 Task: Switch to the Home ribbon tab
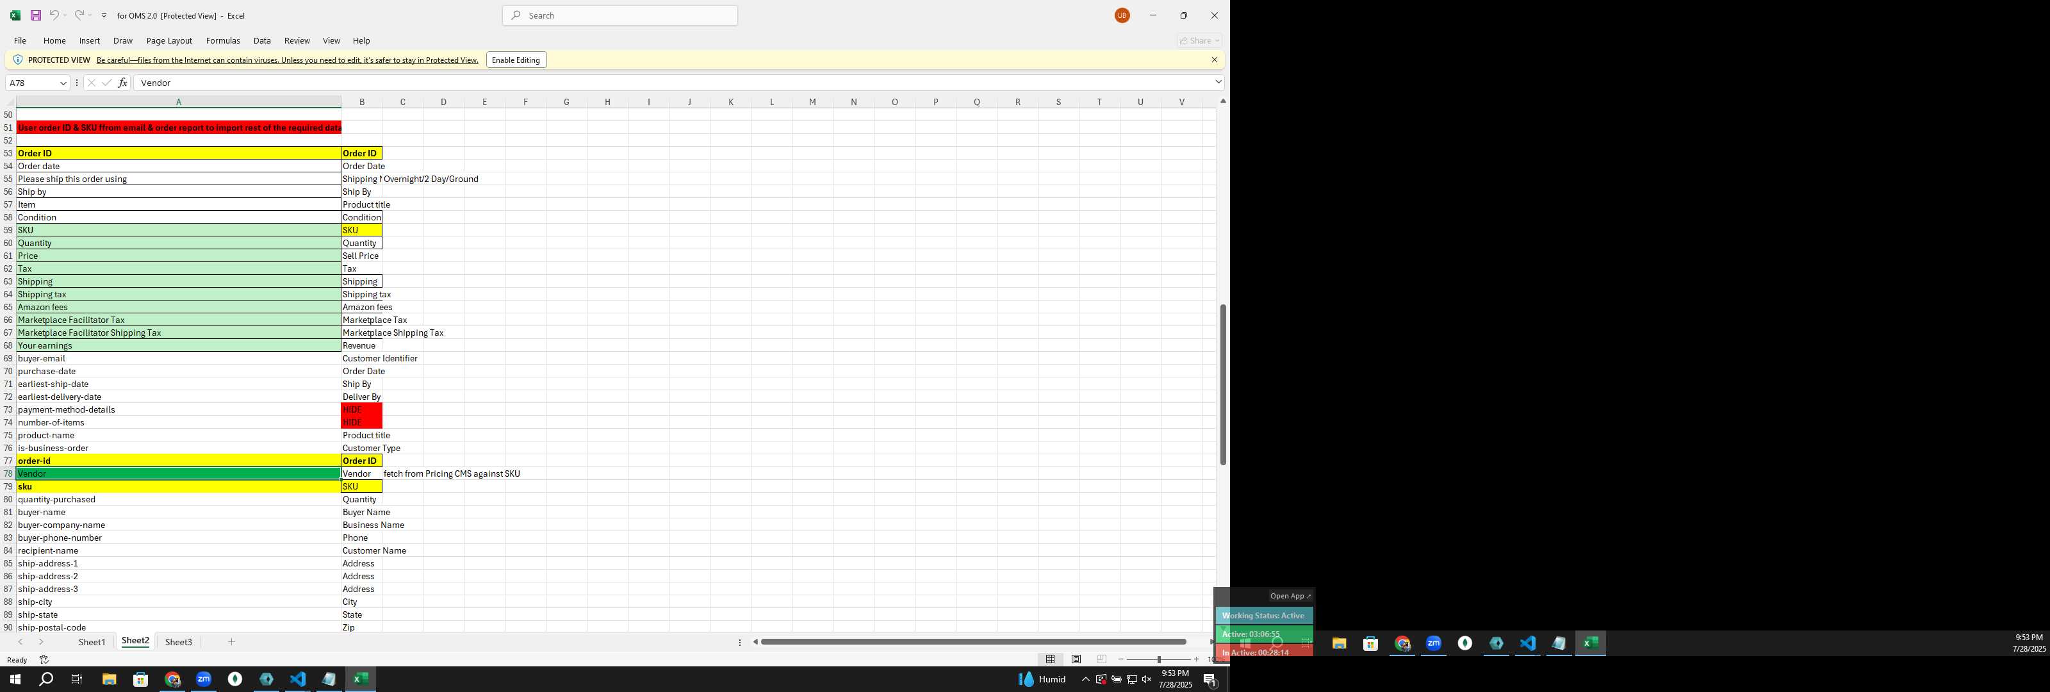tap(54, 40)
